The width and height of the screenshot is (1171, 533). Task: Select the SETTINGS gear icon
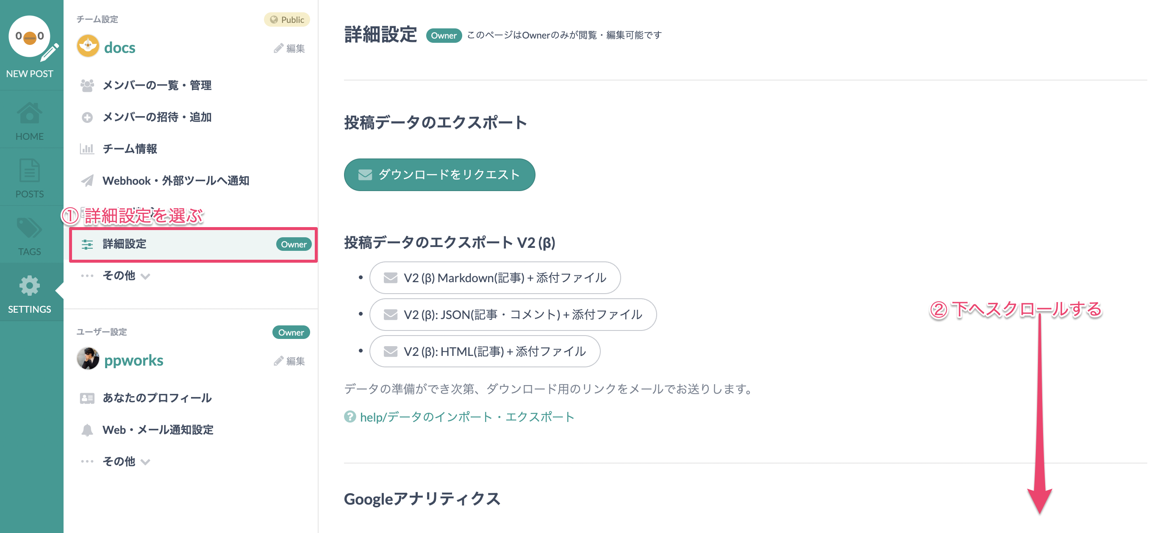tap(30, 286)
